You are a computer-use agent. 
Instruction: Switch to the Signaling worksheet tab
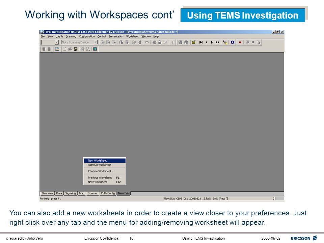click(x=70, y=193)
